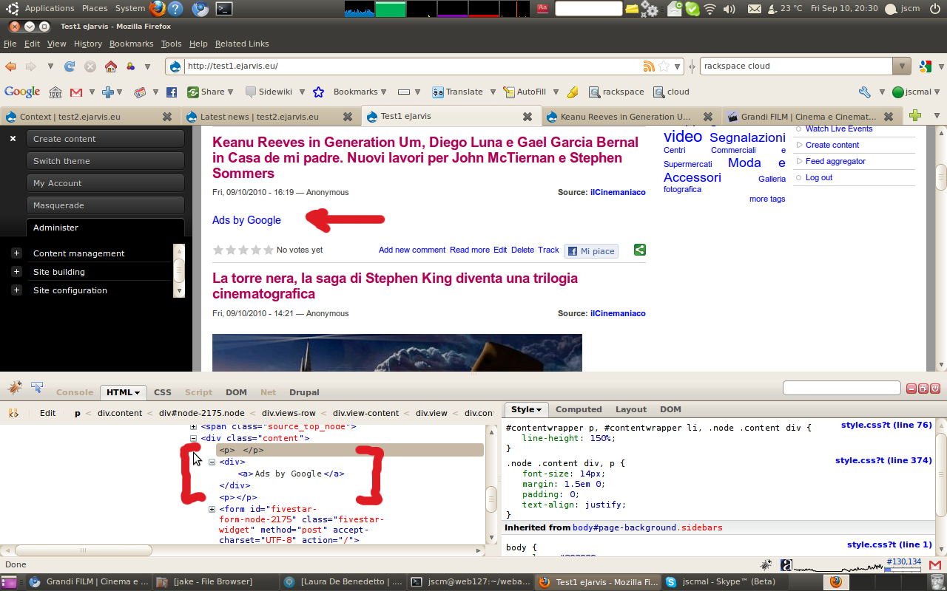Click the HTML panel horizontal scrollbar
Image resolution: width=947 pixels, height=591 pixels.
click(x=83, y=550)
